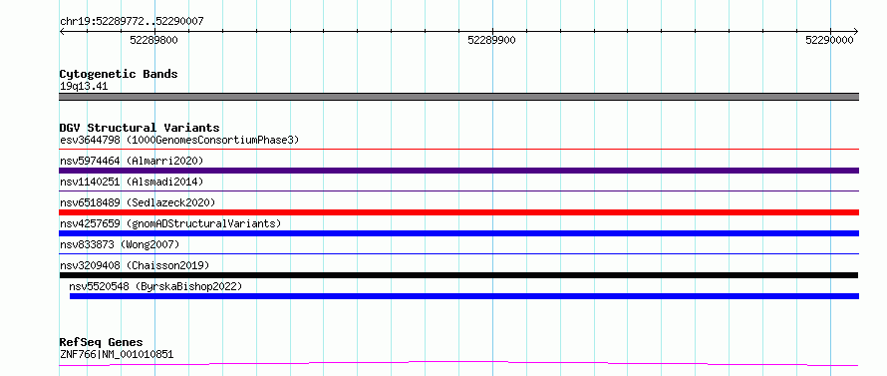Click the thin red esv3644798 variant line
The width and height of the screenshot is (887, 376).
(x=458, y=150)
